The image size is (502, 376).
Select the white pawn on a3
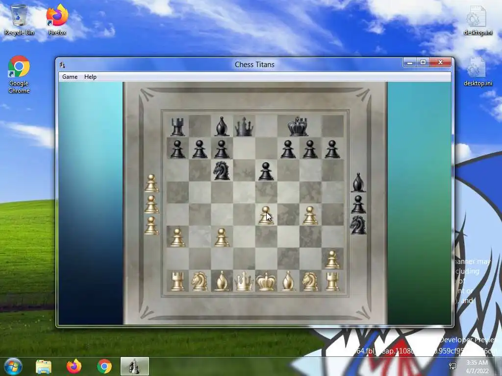(177, 237)
